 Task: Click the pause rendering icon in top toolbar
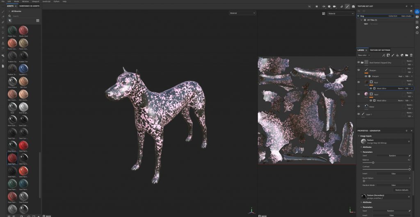[316, 7]
